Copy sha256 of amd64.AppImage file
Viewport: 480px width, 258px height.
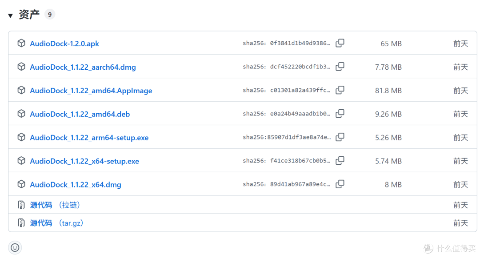coord(340,90)
